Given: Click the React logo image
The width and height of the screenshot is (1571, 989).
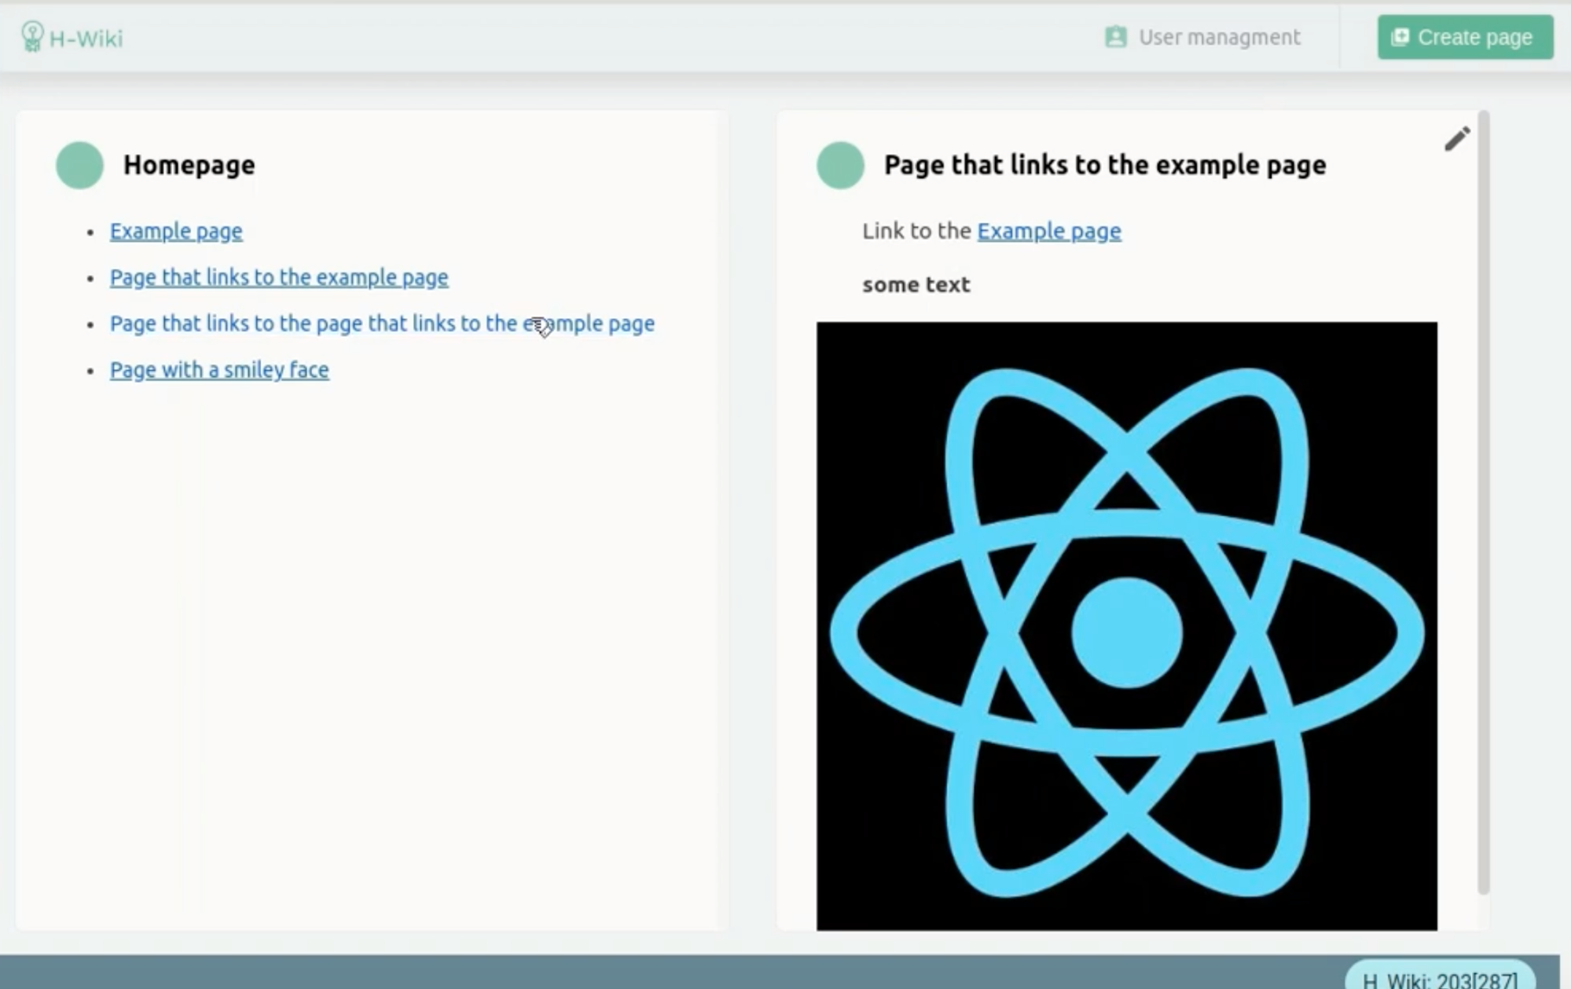Looking at the screenshot, I should 1126,625.
